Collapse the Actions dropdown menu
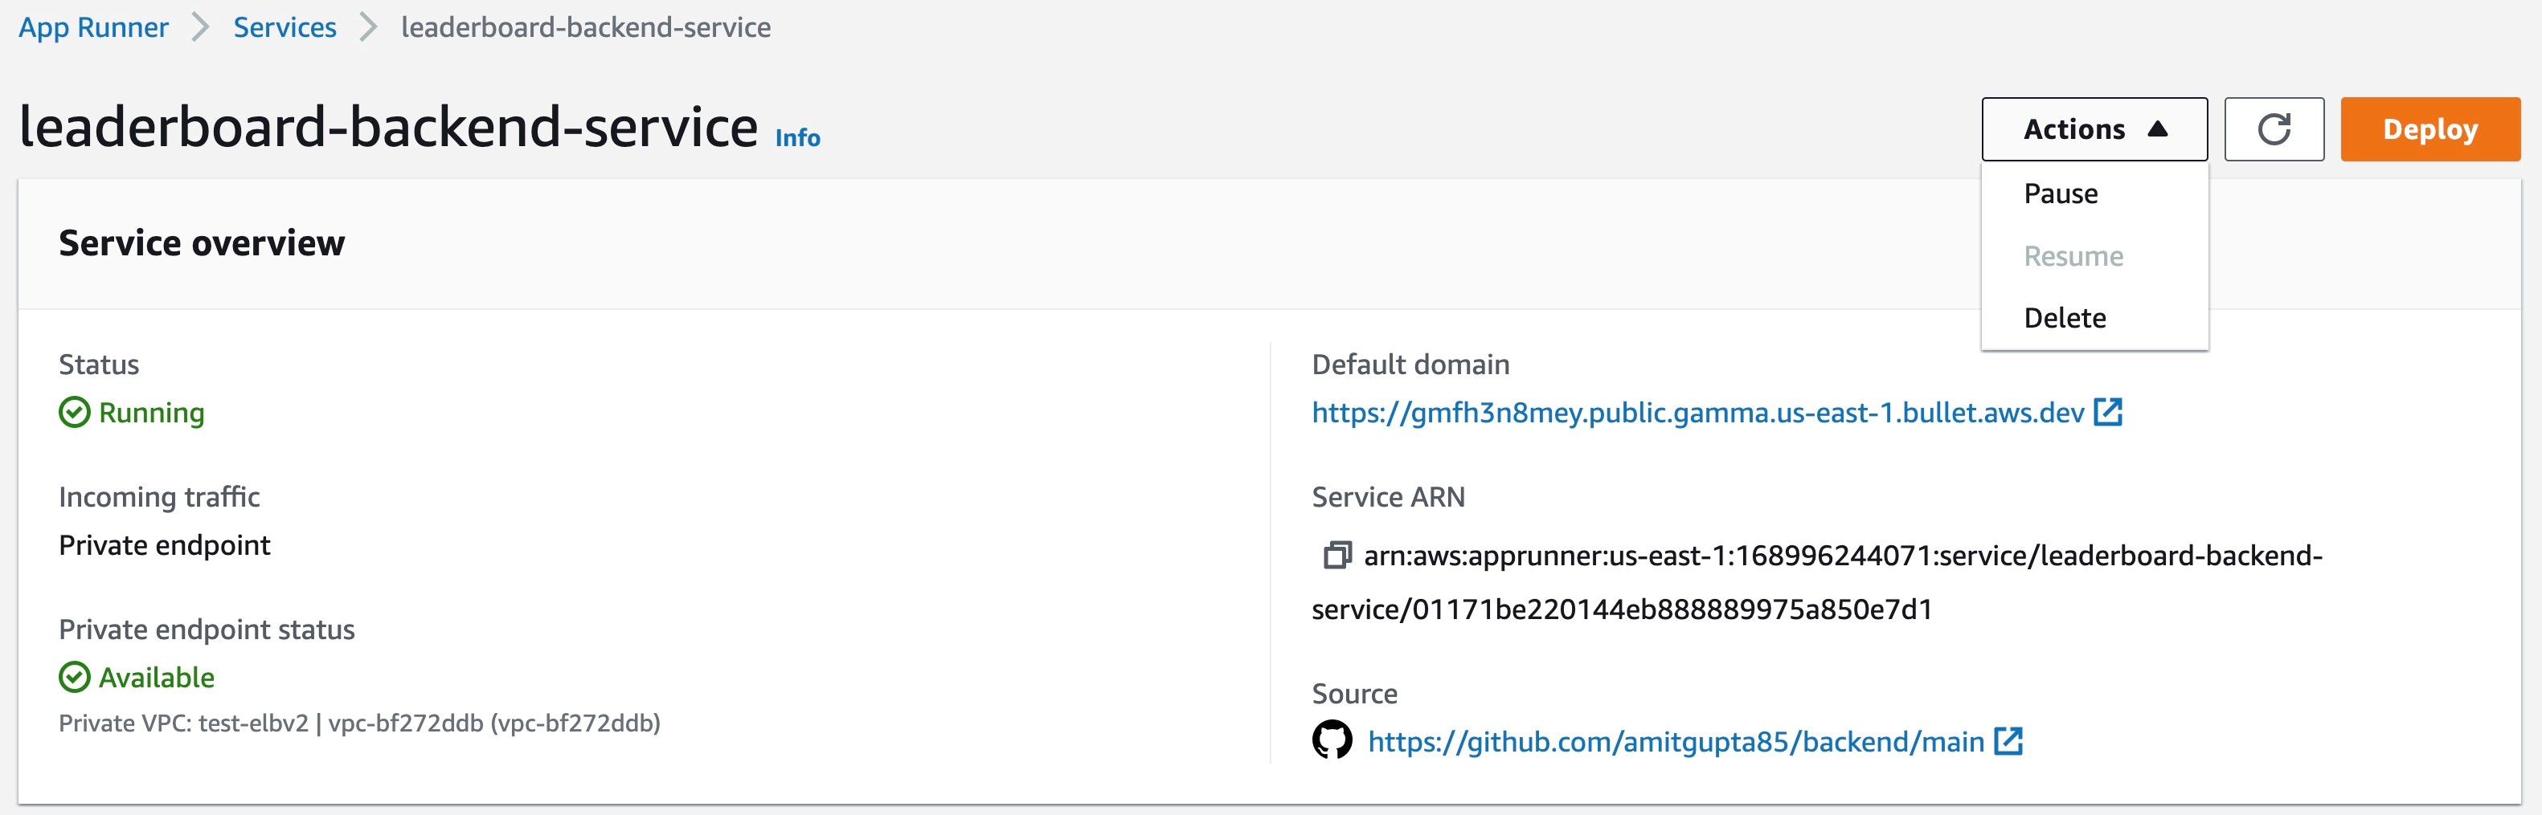 tap(2094, 129)
